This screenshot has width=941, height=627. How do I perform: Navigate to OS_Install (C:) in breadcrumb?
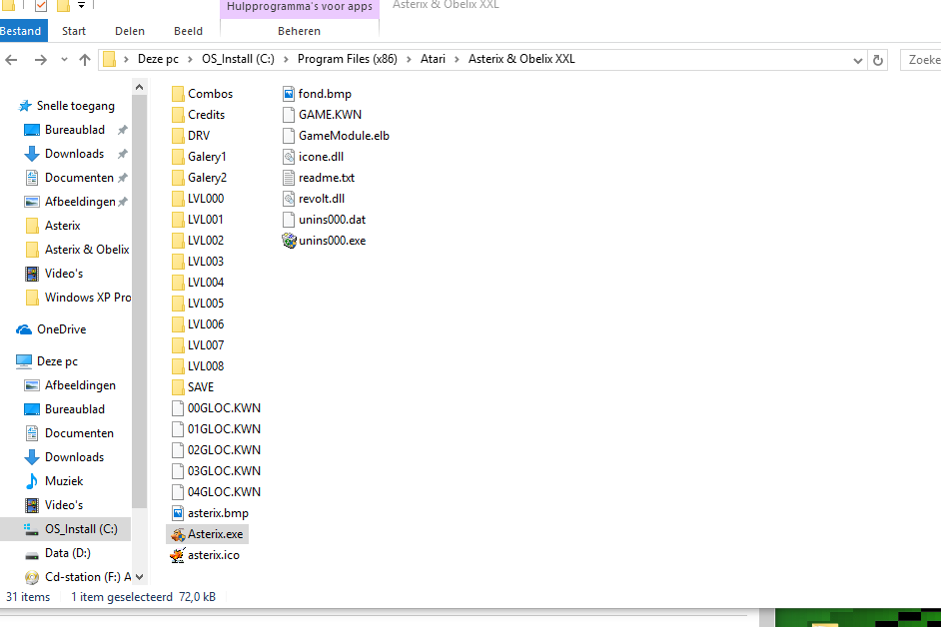pos(238,59)
